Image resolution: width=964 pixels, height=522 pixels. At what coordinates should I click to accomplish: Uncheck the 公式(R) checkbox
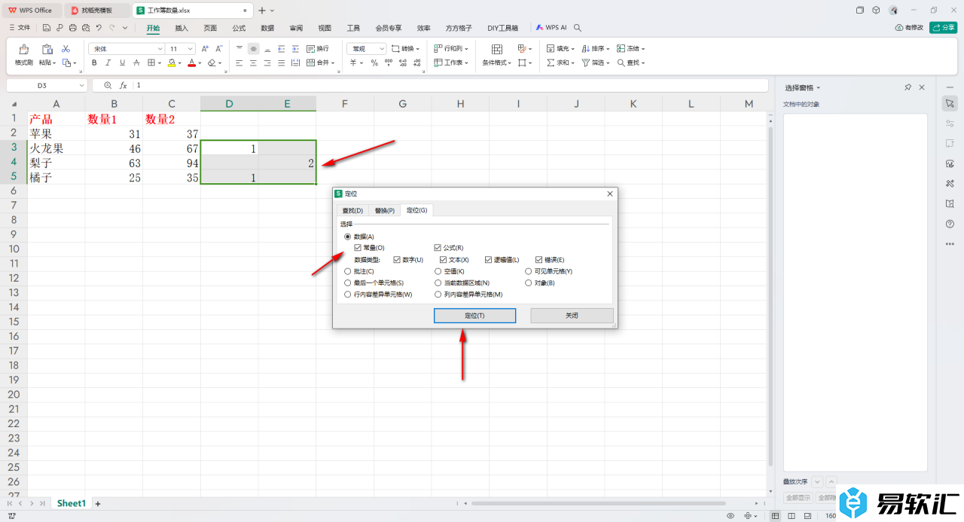438,248
